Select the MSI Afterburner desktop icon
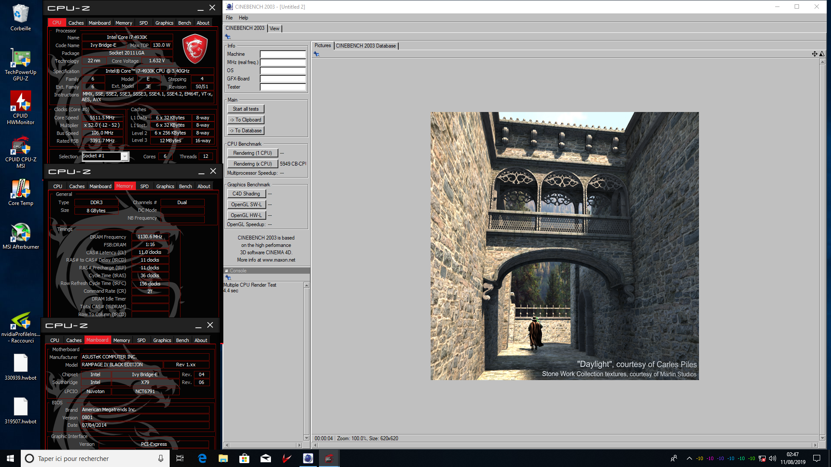 click(x=20, y=236)
